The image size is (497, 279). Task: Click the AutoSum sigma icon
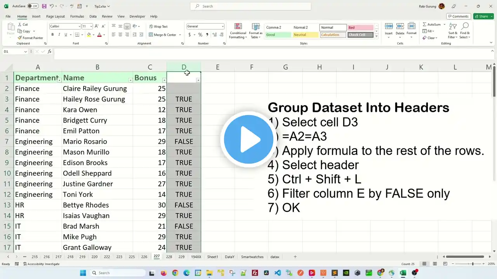coord(424,24)
